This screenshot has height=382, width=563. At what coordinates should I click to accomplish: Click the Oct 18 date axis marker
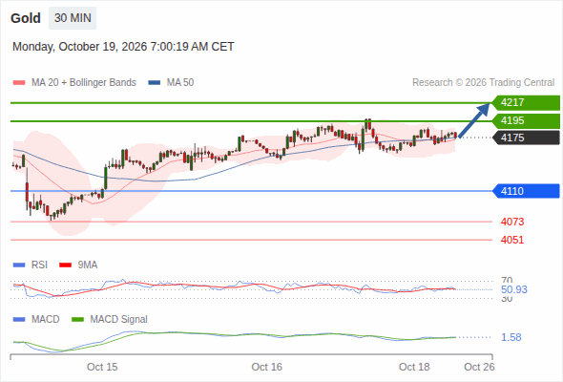[x=414, y=367]
